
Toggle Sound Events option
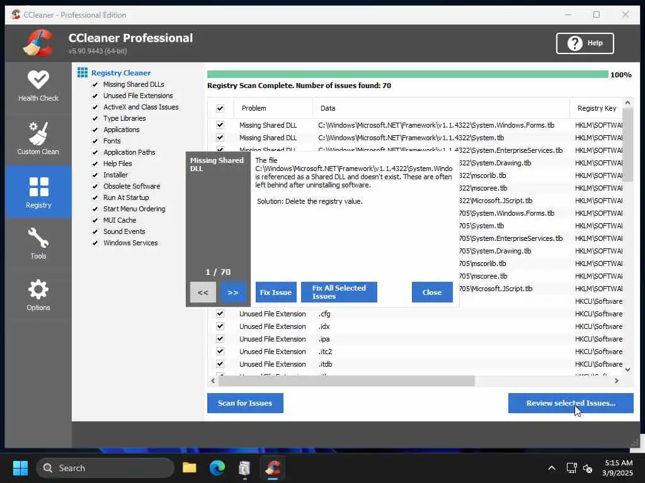pyautogui.click(x=95, y=231)
